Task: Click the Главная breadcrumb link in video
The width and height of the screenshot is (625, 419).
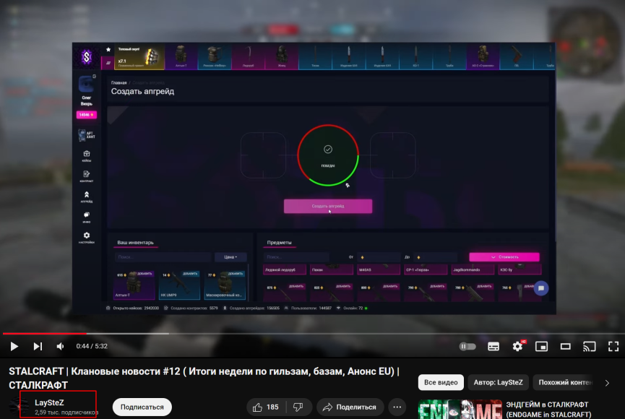Action: coord(118,83)
